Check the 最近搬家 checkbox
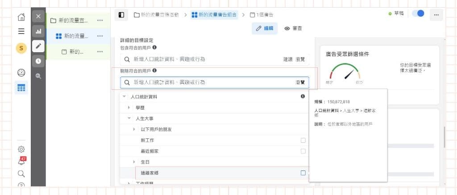457x195 pixels. pyautogui.click(x=303, y=151)
